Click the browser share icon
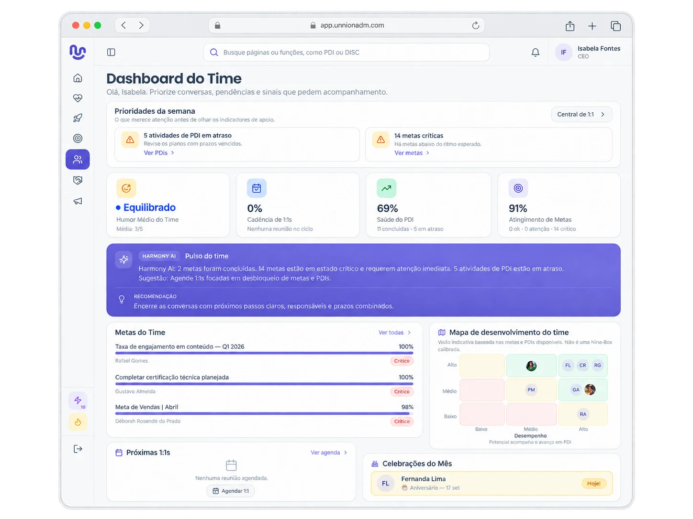This screenshot has width=693, height=519. tap(570, 26)
